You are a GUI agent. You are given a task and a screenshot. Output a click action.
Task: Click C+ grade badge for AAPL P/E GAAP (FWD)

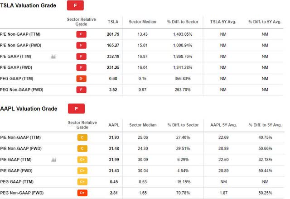(82, 171)
